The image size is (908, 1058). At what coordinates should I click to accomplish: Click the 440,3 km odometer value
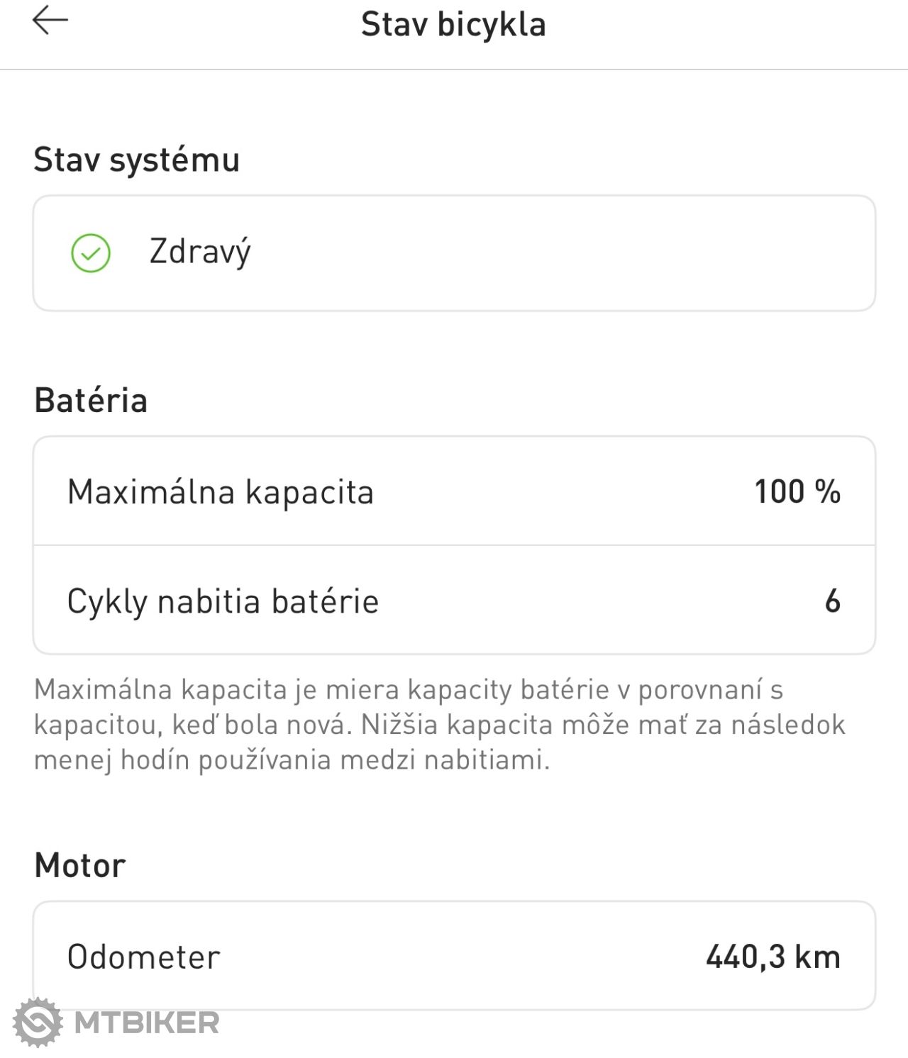tap(773, 957)
